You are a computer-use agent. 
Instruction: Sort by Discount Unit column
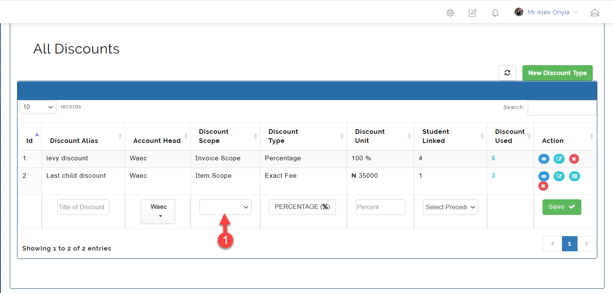point(380,136)
